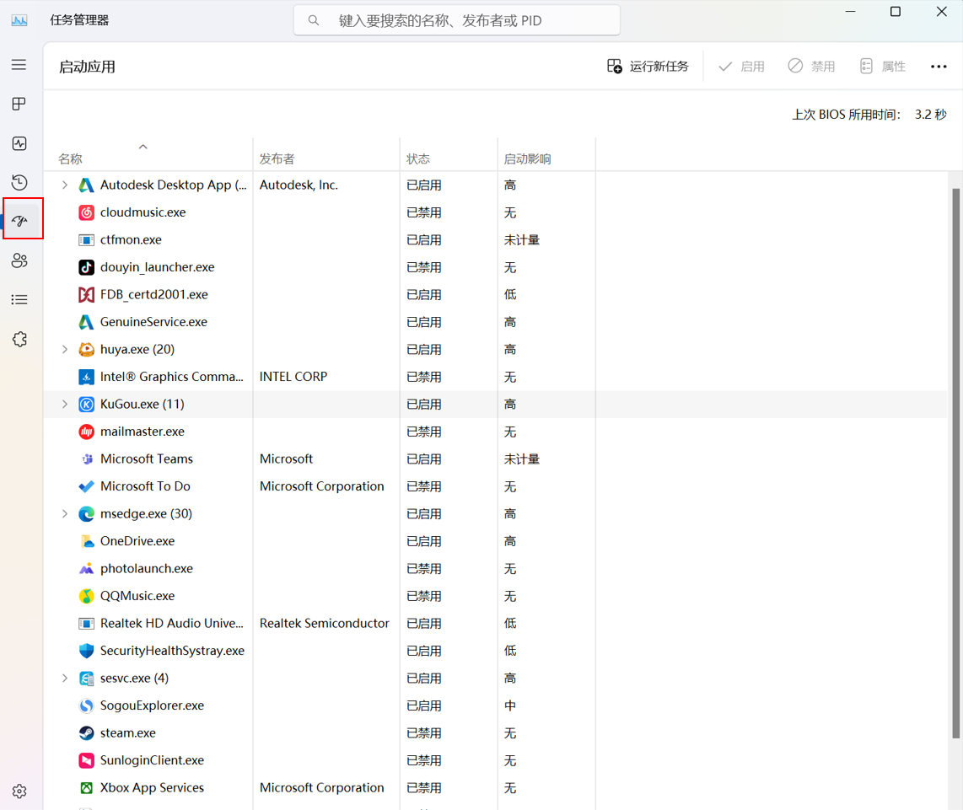963x810 pixels.
Task: Click 运行新任务 button
Action: click(x=648, y=67)
